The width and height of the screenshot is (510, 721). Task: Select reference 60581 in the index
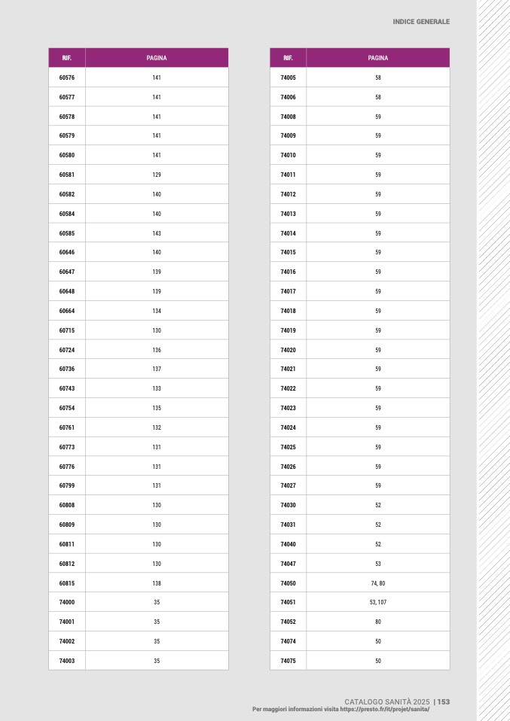(x=67, y=175)
